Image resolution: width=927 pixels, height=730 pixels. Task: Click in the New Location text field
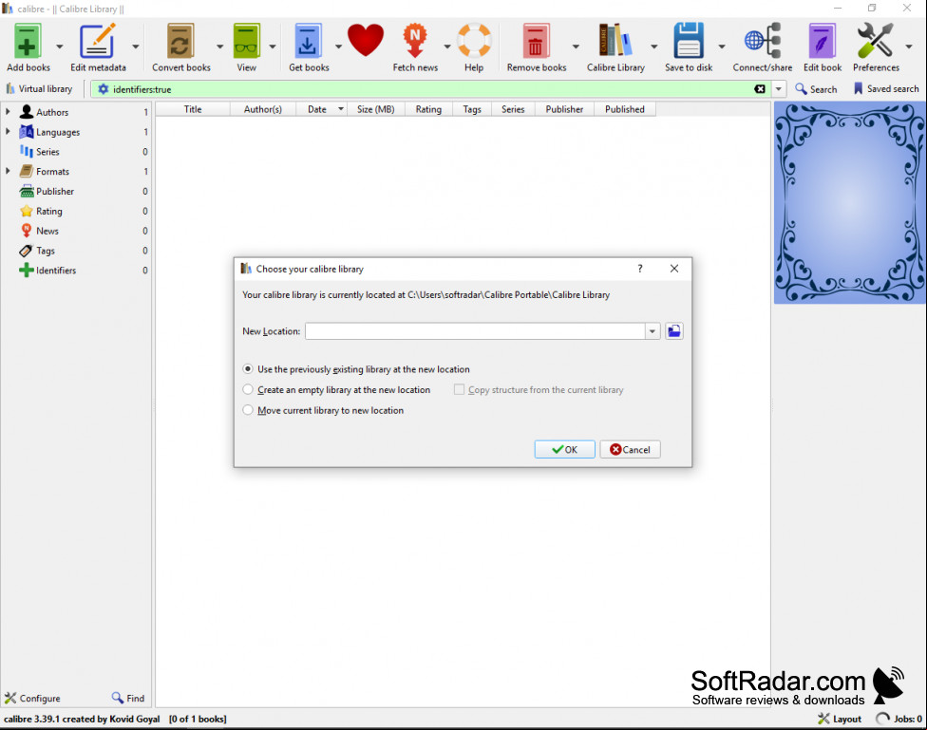pos(475,331)
